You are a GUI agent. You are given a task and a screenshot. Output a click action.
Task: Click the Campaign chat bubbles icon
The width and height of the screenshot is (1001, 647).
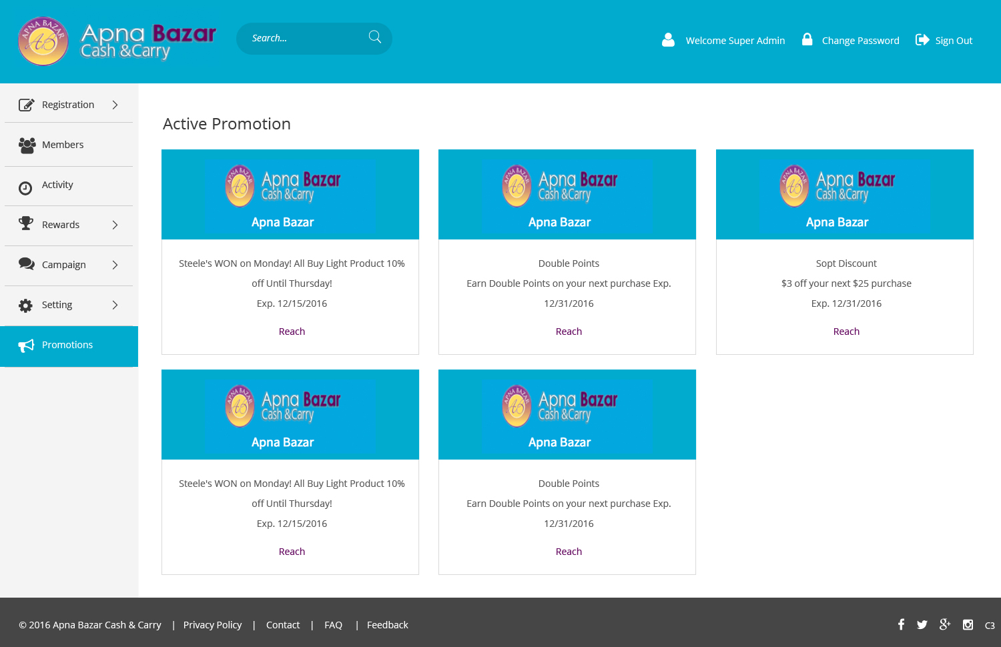(x=27, y=264)
